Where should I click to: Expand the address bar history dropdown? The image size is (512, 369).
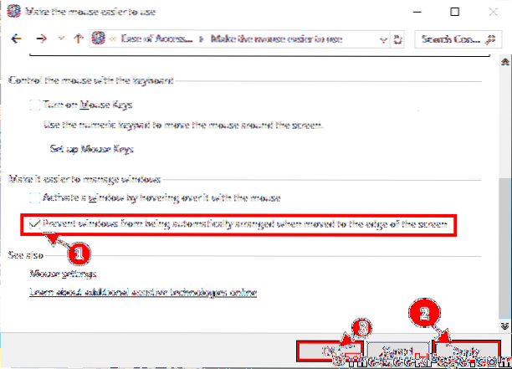coord(384,40)
